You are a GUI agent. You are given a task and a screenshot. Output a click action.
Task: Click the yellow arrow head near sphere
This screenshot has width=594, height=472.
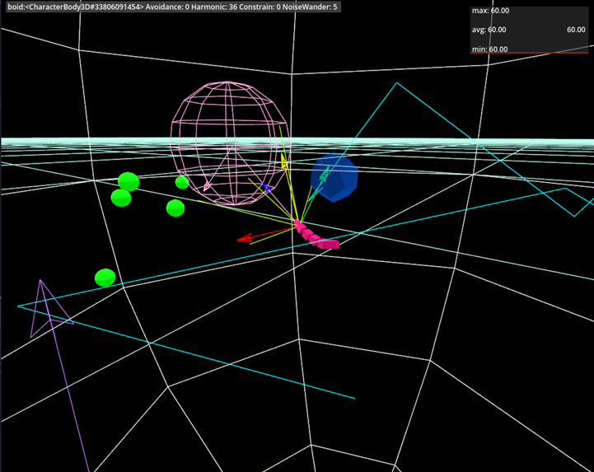click(x=284, y=162)
